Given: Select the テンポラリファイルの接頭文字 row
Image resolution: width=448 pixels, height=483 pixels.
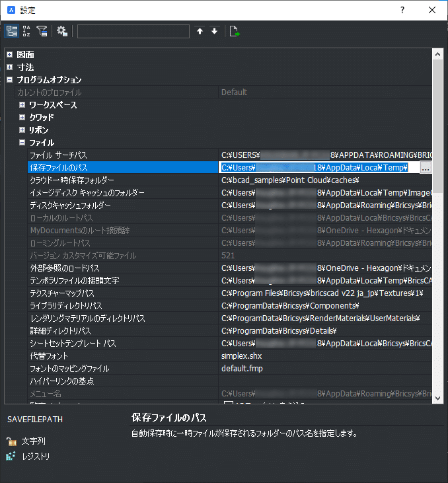Looking at the screenshot, I should pos(229,281).
